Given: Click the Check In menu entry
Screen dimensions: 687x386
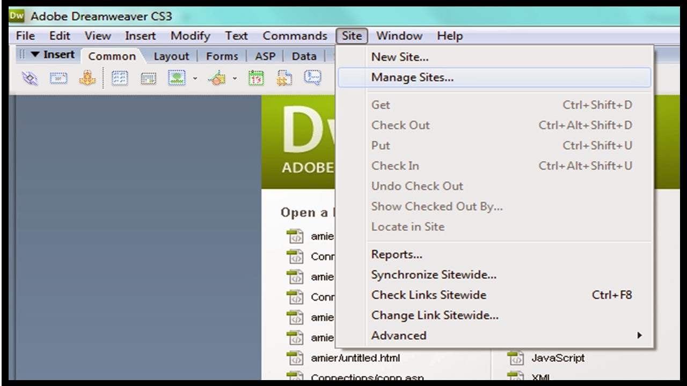Looking at the screenshot, I should pyautogui.click(x=494, y=166).
